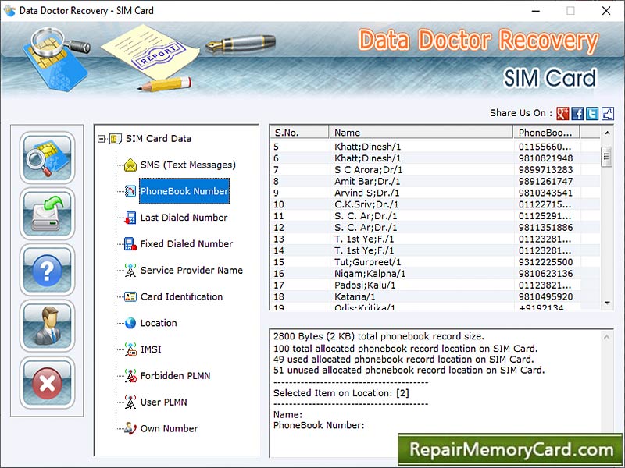Select row C.K.Sriv;Dr./1

point(435,204)
